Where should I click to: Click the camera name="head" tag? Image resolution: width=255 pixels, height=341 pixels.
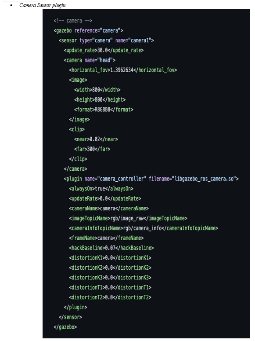click(90, 60)
